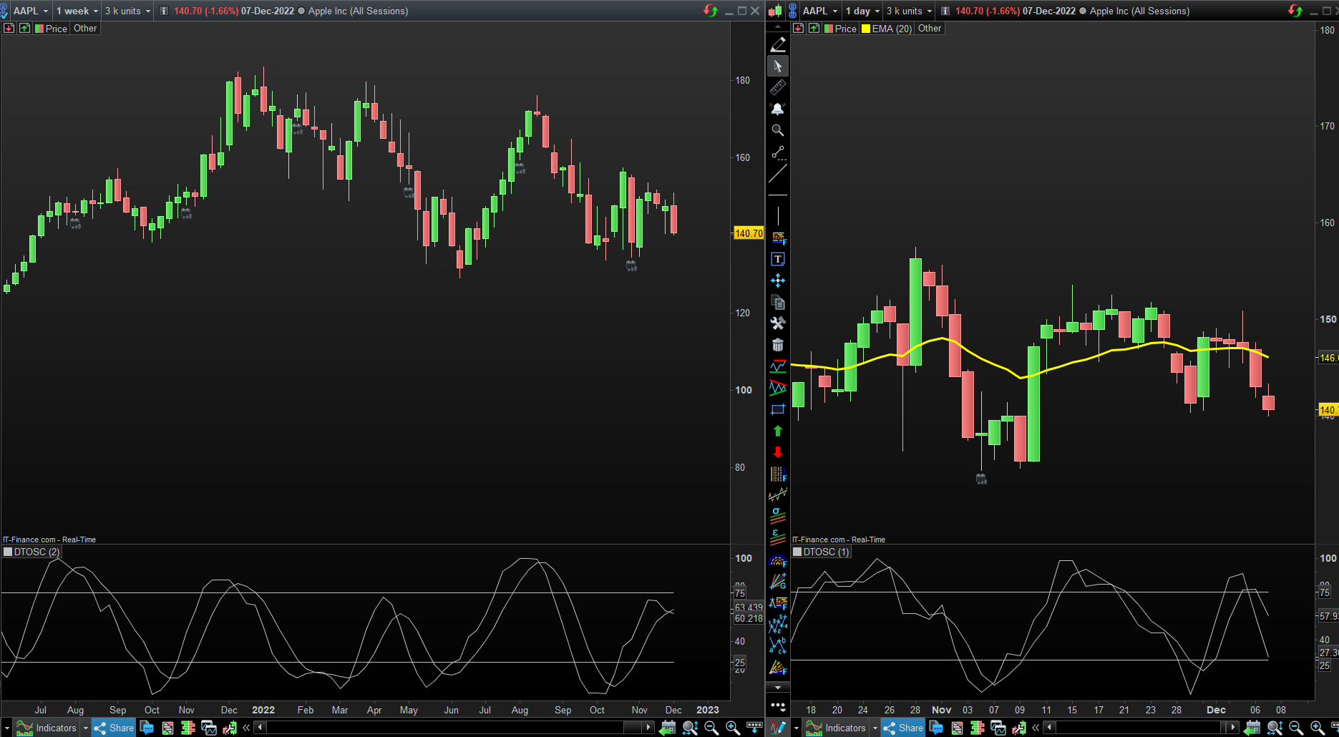Screen dimensions: 1339x737
Task: Toggle the Price visibility on the daily chart
Action: [829, 29]
